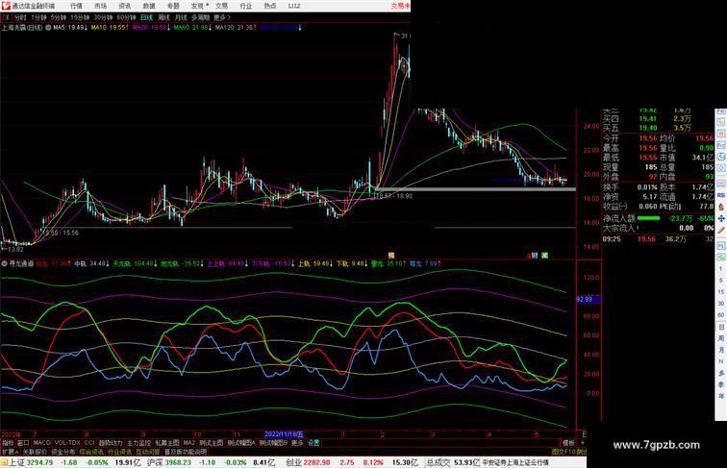Screen dimensions: 727x468
Task: Click the red money-bag sidebar icon
Action: point(721,207)
